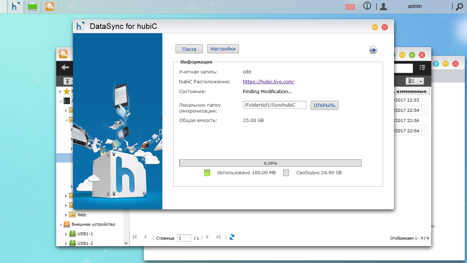Screen dimensions: 467x263
Task: Expand the USB1-1 tree node
Action: (x=66, y=234)
